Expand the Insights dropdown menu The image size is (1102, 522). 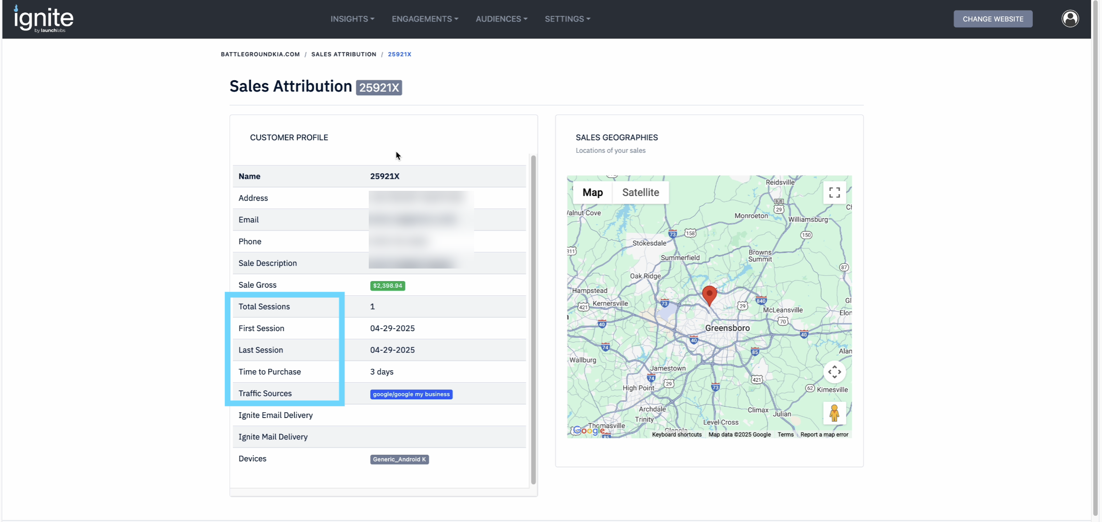tap(352, 19)
